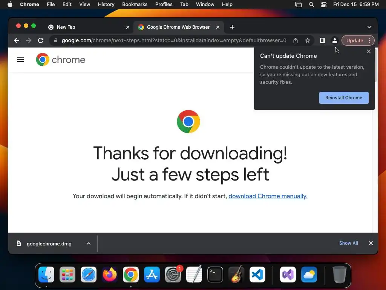This screenshot has width=386, height=290.
Task: Open the profile avatar menu
Action: [335, 40]
